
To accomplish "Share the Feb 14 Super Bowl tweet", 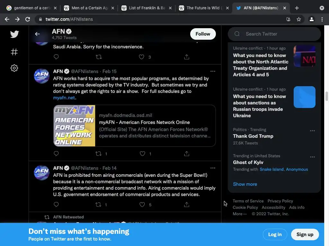I will point(187,204).
